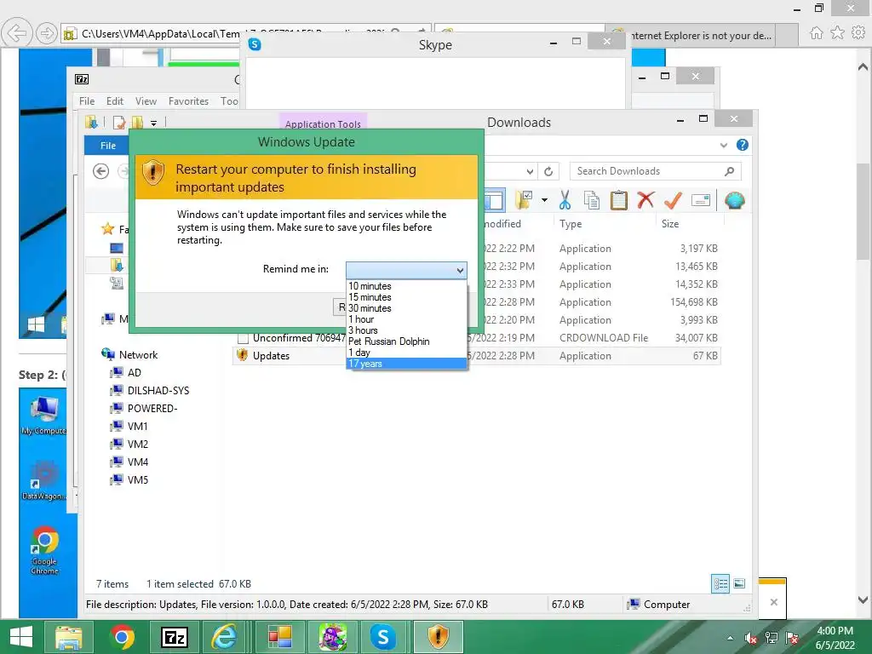Open quick access toolbar dropdown arrow

(x=153, y=123)
